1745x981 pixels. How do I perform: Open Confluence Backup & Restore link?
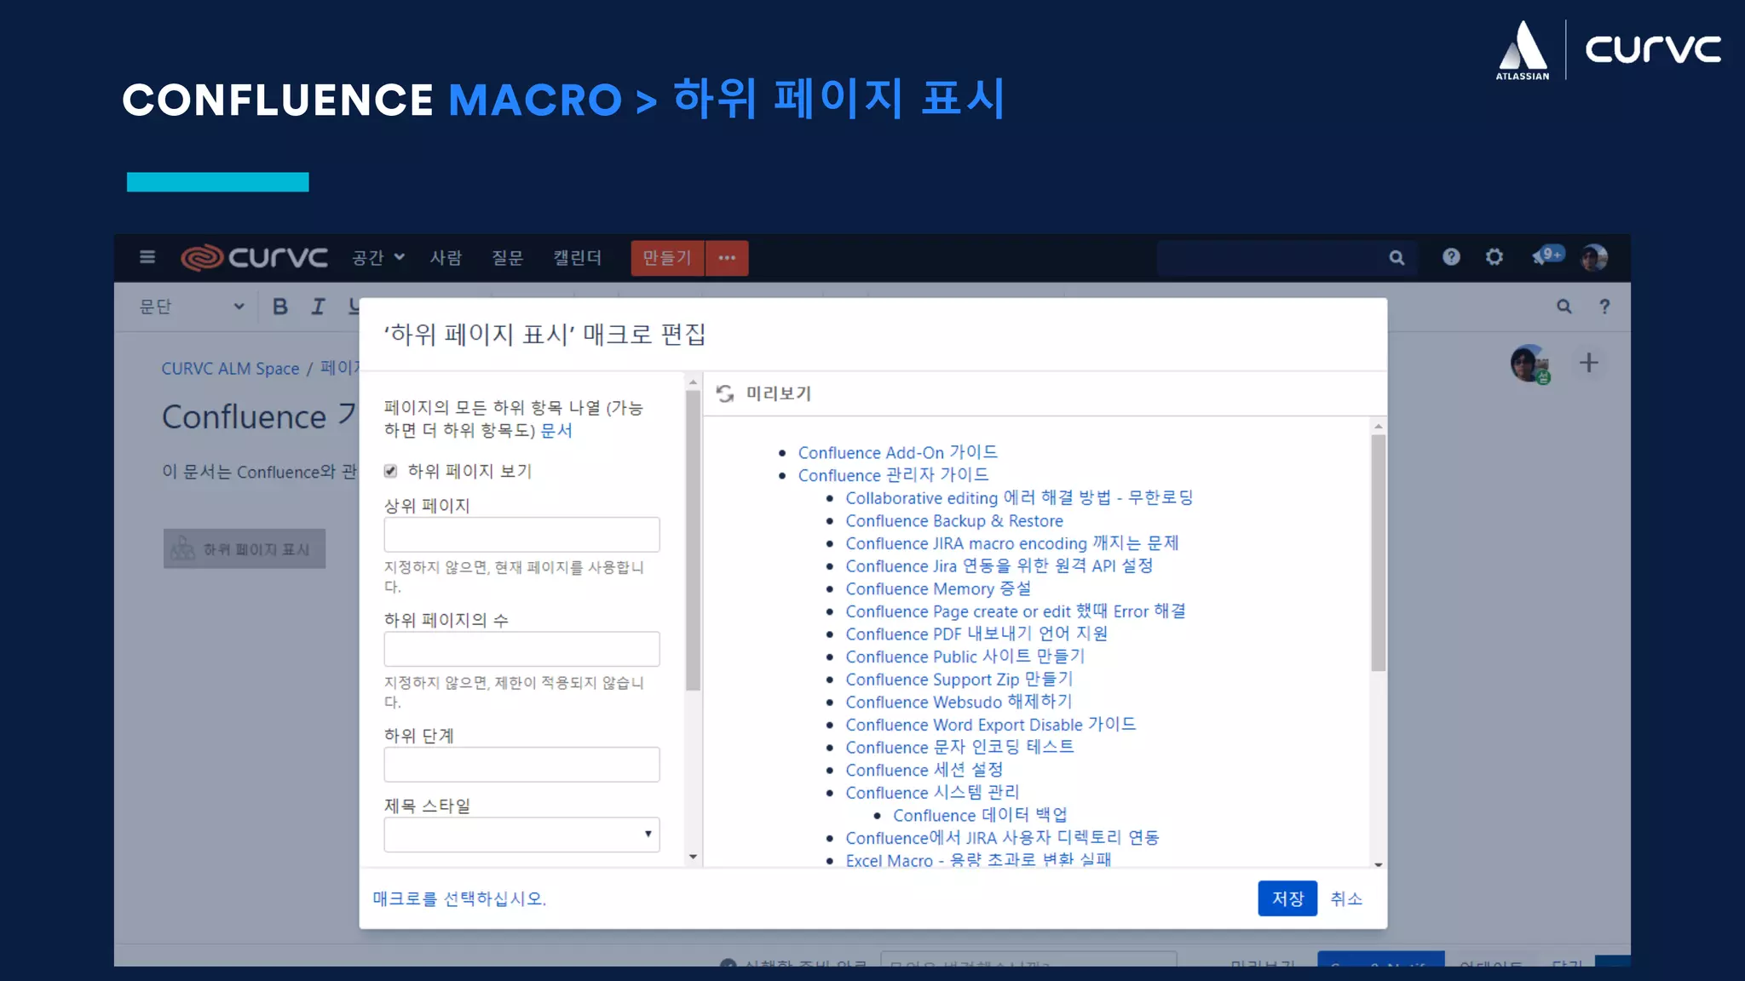pyautogui.click(x=954, y=521)
